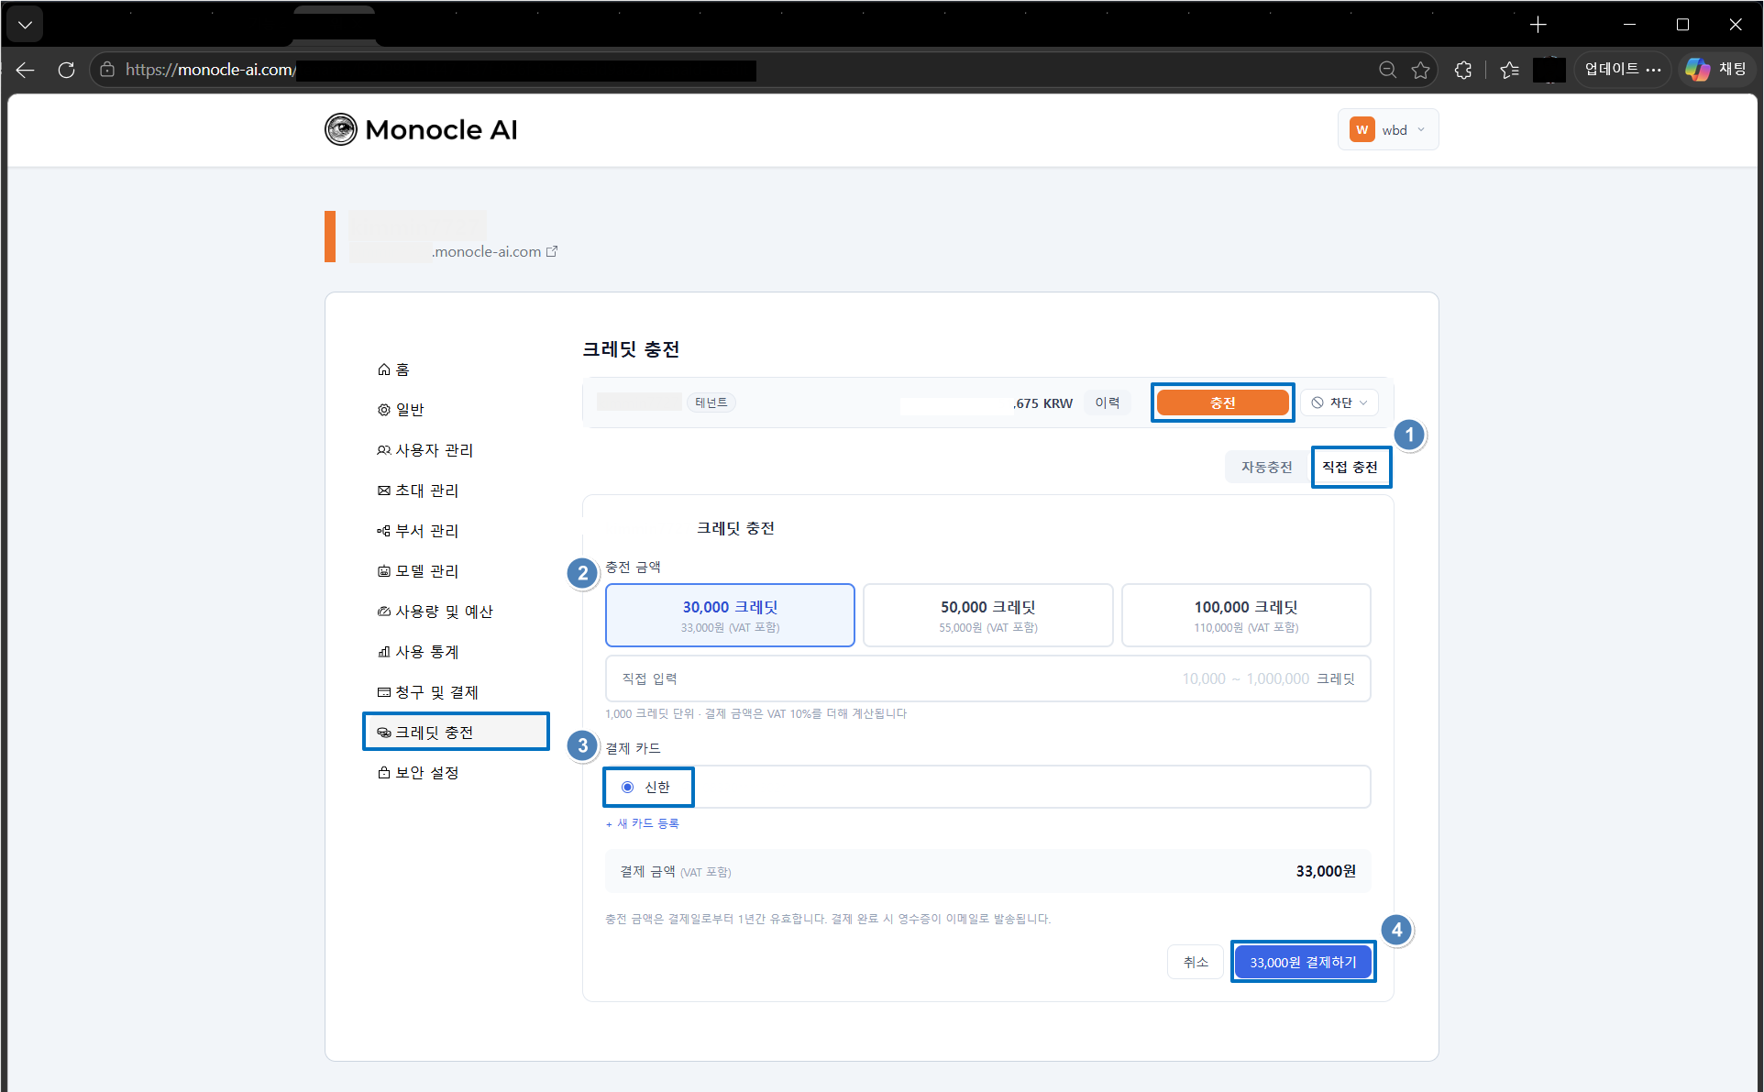This screenshot has height=1092, width=1764.
Task: Click the 33,000원 payment total value
Action: (x=1326, y=871)
